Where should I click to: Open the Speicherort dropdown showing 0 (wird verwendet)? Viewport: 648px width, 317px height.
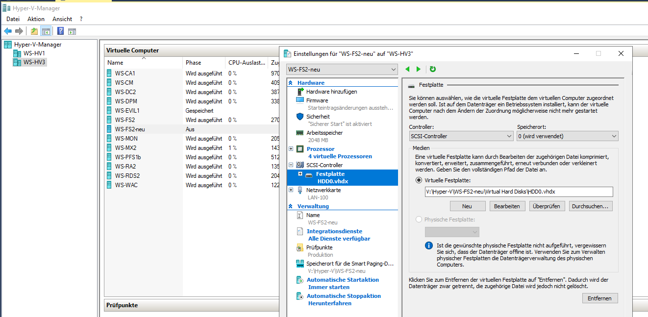pyautogui.click(x=568, y=136)
